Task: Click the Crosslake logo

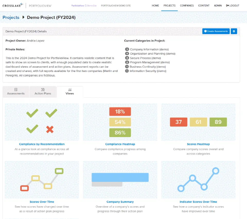Action: coord(13,5)
